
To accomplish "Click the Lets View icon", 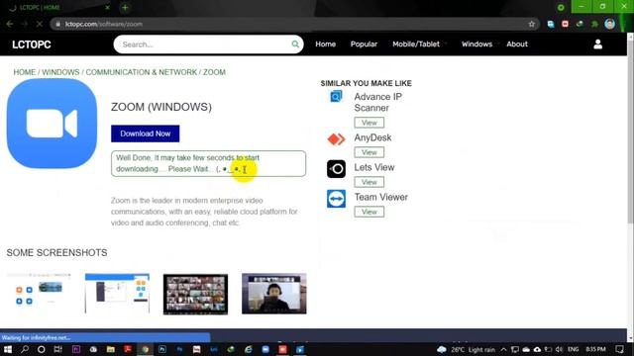I will (x=336, y=169).
